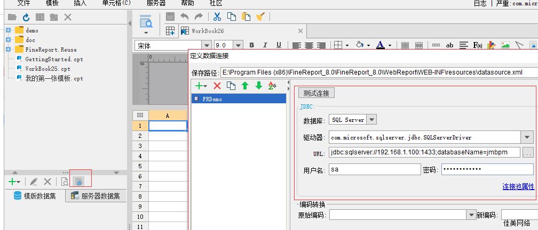Click the save icon in main toolbar

click(x=170, y=17)
